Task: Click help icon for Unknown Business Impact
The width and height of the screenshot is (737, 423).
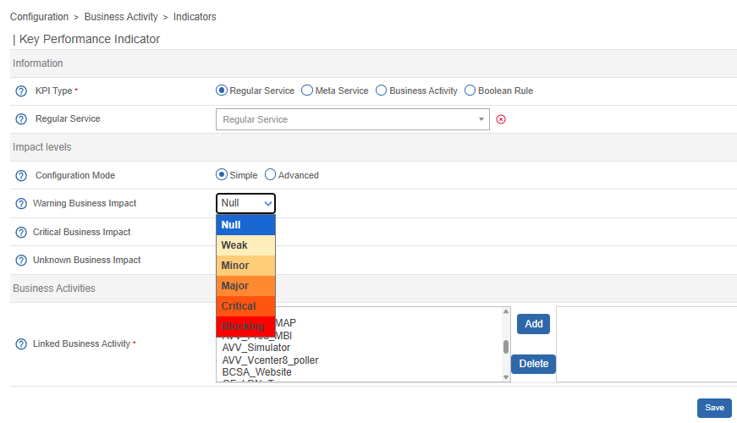Action: coord(22,261)
